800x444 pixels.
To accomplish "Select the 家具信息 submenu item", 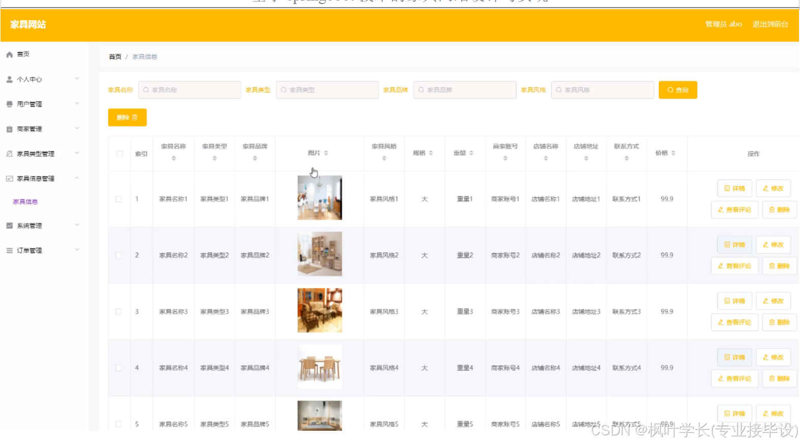I will pyautogui.click(x=25, y=202).
